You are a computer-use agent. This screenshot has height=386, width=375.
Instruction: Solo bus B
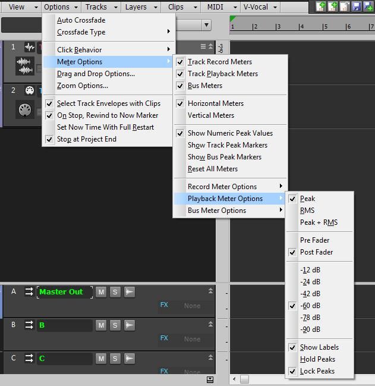tap(115, 325)
